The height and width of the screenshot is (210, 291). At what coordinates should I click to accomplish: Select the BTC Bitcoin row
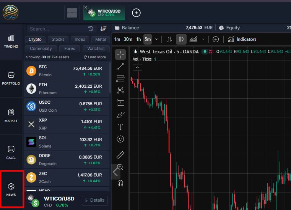67,71
